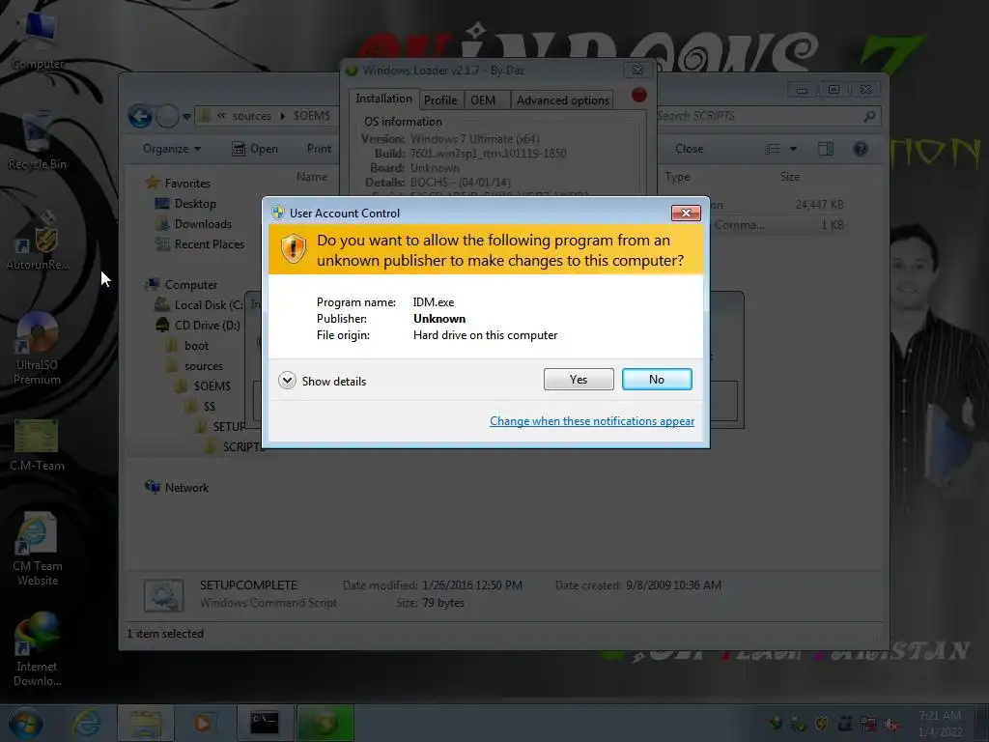
Task: Select Computer in navigation pane
Action: pyautogui.click(x=190, y=285)
